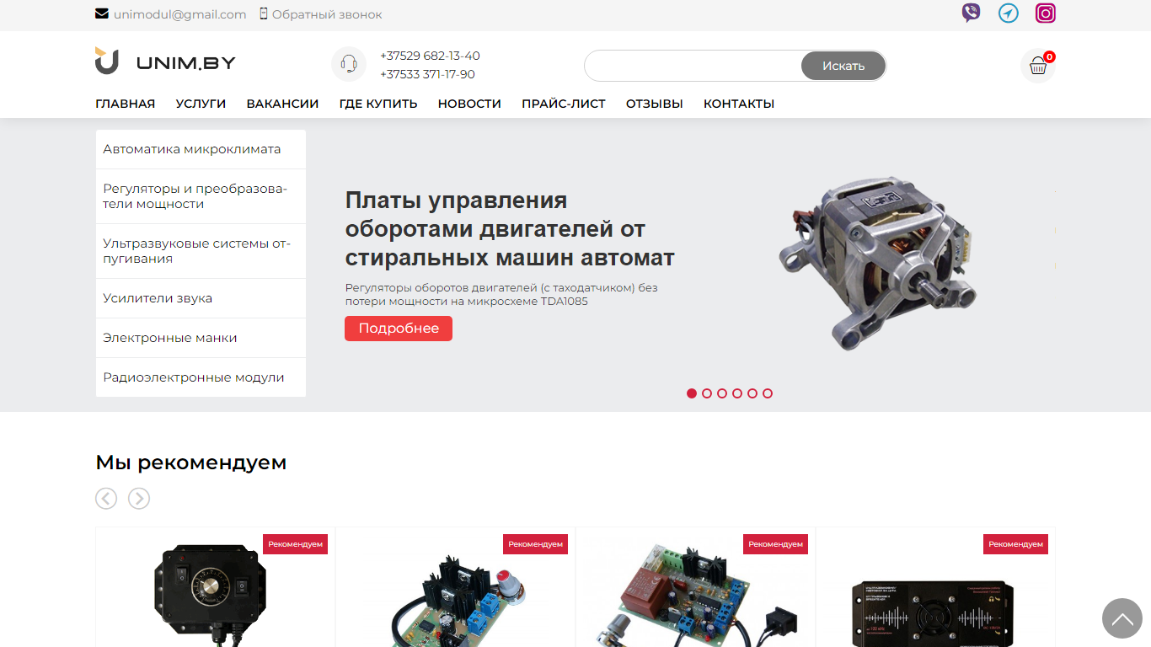Open the Telegram contact icon
Screen dimensions: 1151x647
point(1009,13)
